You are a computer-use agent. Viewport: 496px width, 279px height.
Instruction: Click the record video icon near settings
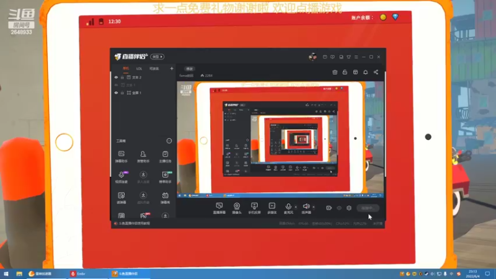click(x=329, y=208)
